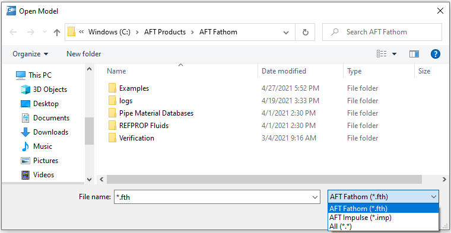Image resolution: width=451 pixels, height=233 pixels.
Task: Open the Organize menu
Action: click(x=30, y=54)
